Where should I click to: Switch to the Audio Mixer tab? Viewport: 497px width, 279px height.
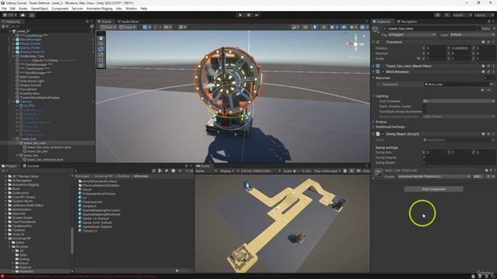(128, 22)
